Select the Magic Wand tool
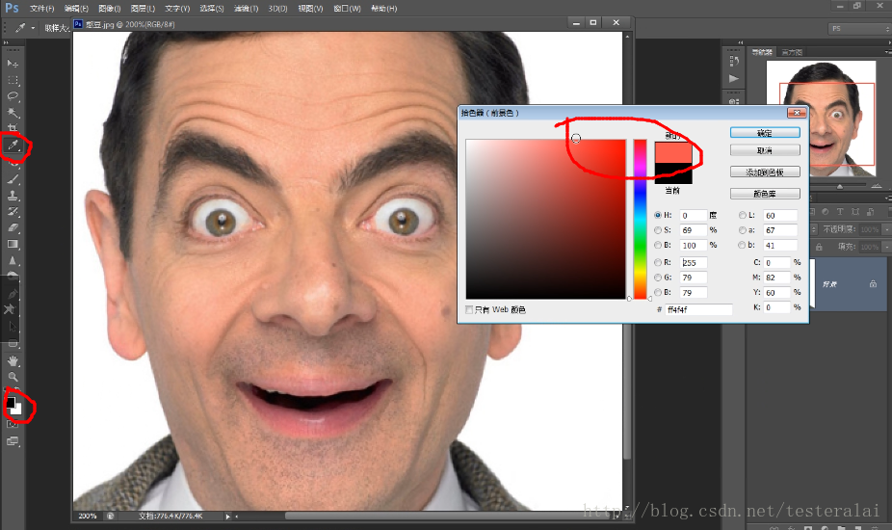 (x=13, y=112)
